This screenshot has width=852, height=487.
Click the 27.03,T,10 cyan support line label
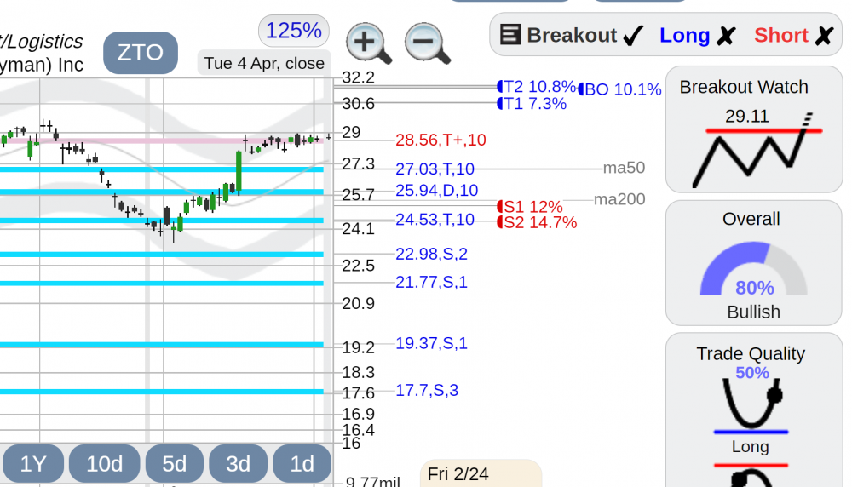tap(435, 169)
